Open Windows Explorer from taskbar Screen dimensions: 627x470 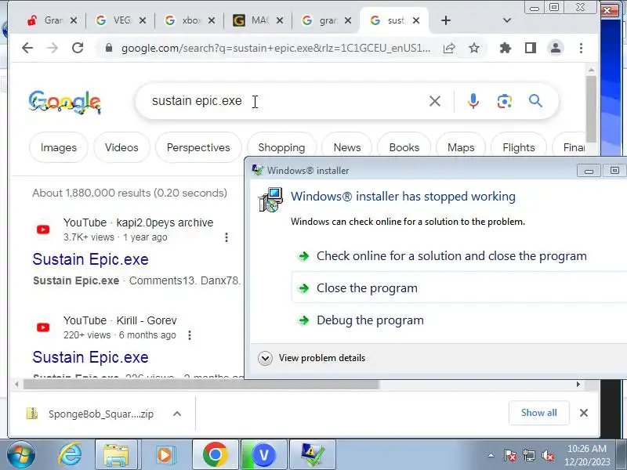[x=116, y=455]
